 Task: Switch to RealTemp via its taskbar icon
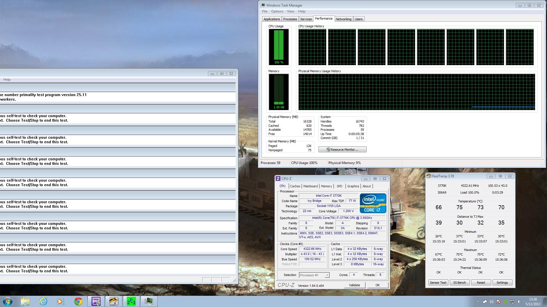[114, 301]
